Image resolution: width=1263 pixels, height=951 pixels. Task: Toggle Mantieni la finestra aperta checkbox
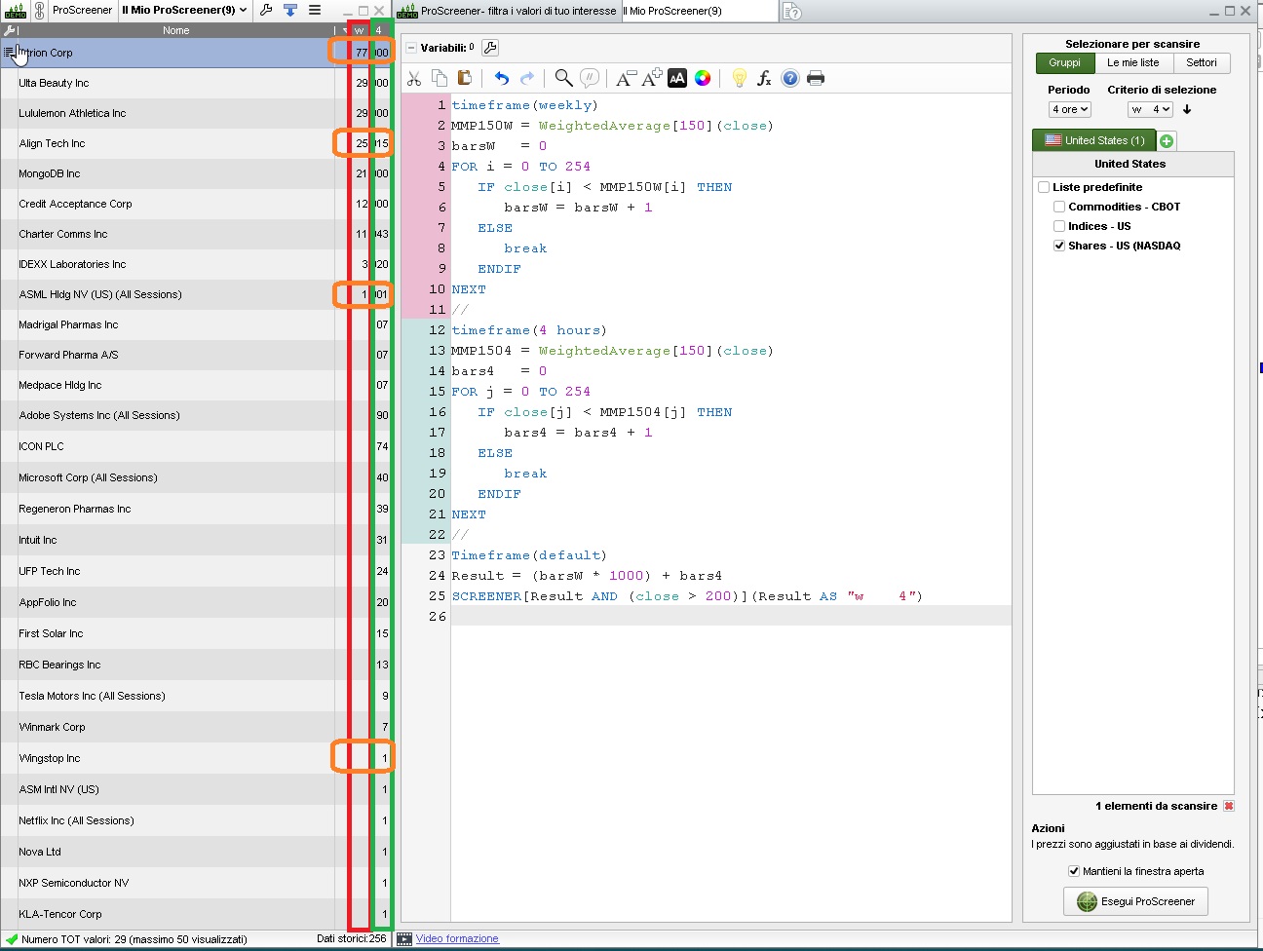[x=1074, y=871]
